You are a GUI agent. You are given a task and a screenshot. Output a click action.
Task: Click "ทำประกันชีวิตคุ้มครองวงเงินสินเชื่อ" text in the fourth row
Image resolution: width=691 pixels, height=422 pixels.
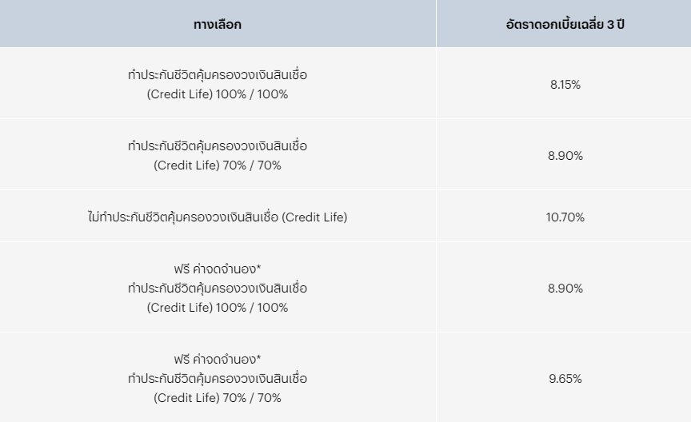(x=218, y=288)
